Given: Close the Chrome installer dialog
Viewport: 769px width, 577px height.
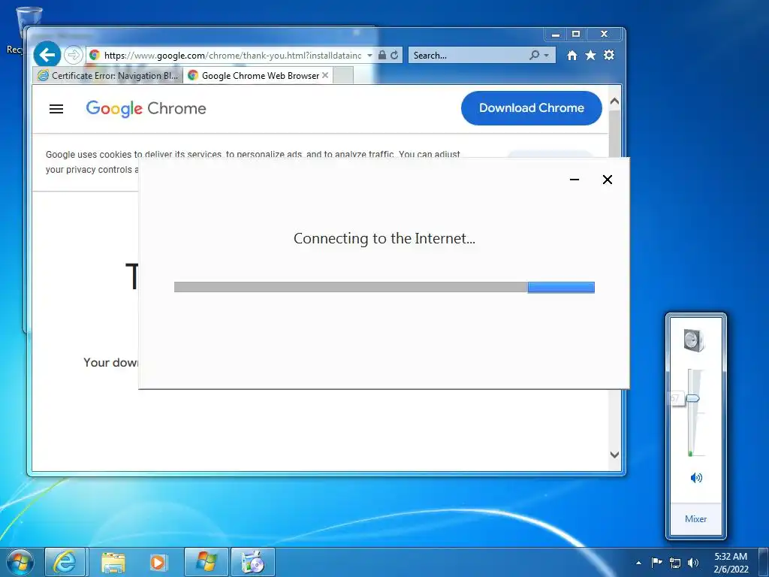Looking at the screenshot, I should click(x=607, y=180).
